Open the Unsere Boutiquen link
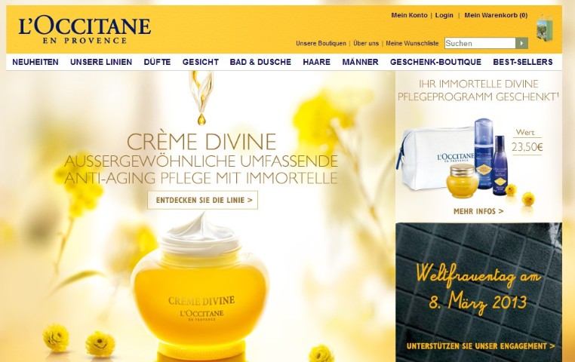The height and width of the screenshot is (362, 575). tap(321, 43)
